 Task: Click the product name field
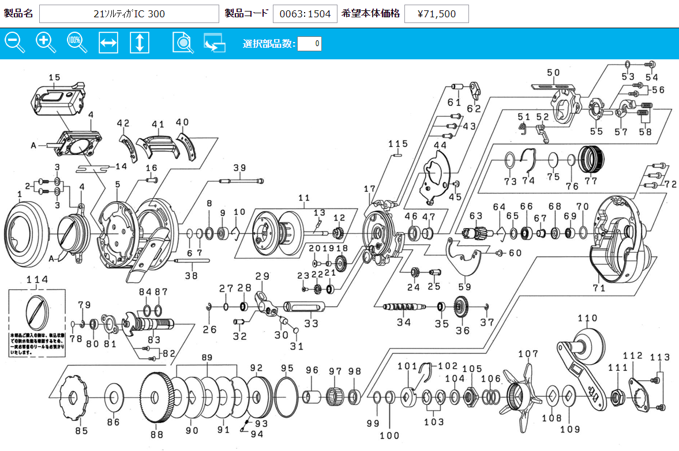129,14
